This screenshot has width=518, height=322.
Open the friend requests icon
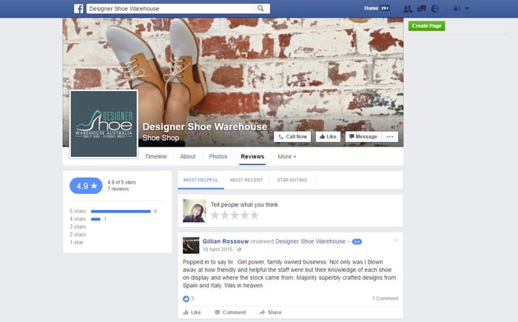pyautogui.click(x=408, y=9)
